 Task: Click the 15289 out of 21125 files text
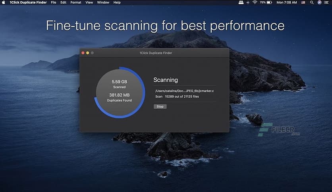[182, 96]
